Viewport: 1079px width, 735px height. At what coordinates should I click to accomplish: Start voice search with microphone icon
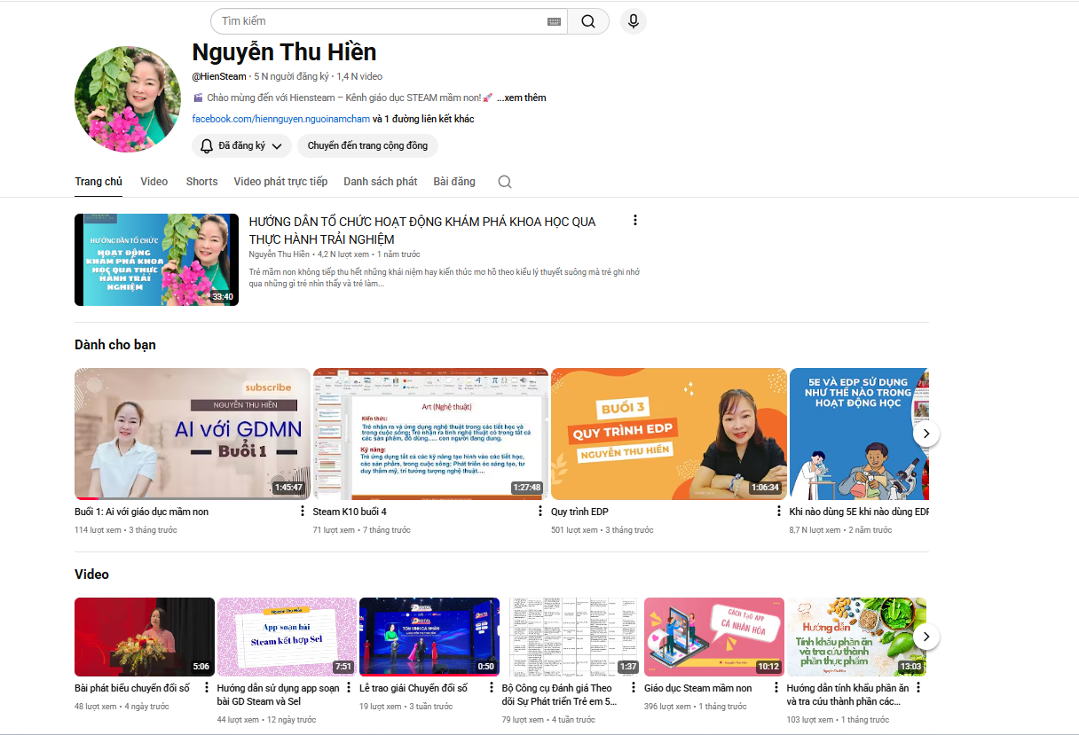click(x=633, y=21)
